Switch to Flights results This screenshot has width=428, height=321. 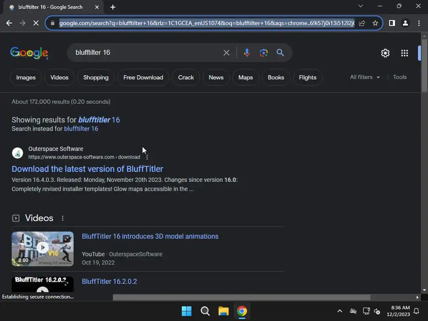click(x=307, y=77)
